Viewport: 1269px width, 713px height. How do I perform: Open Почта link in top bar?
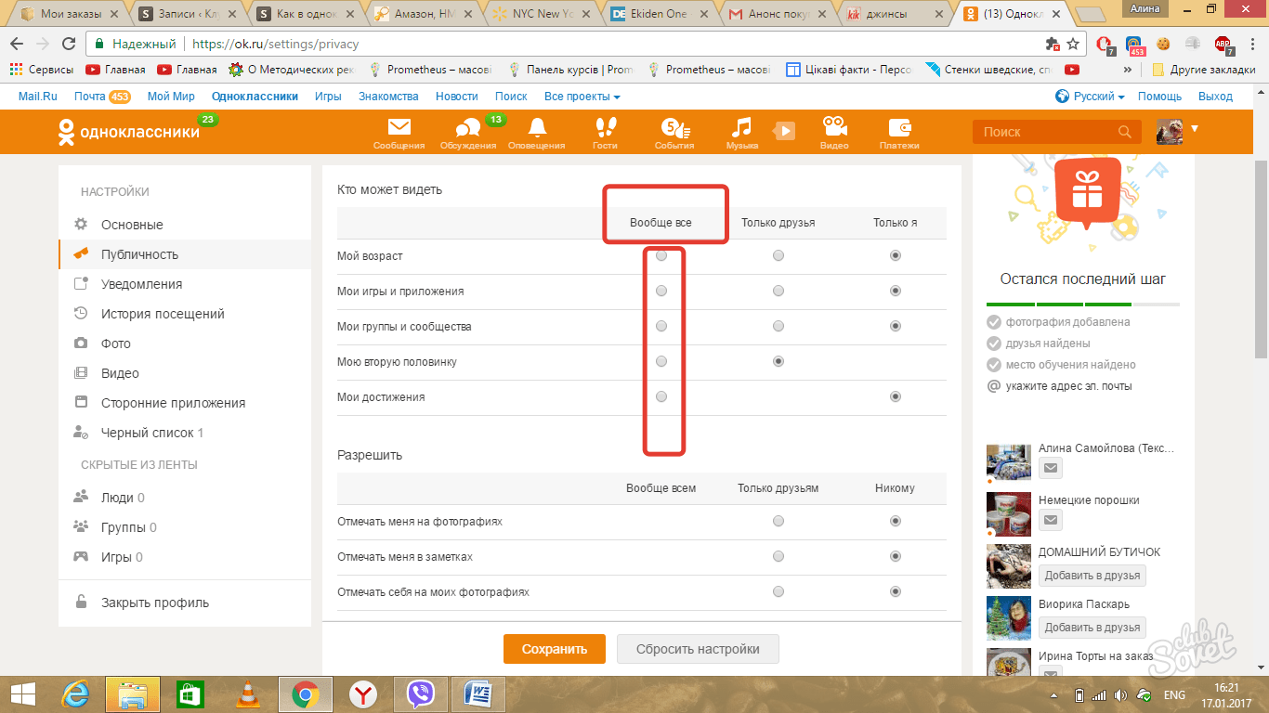coord(90,97)
